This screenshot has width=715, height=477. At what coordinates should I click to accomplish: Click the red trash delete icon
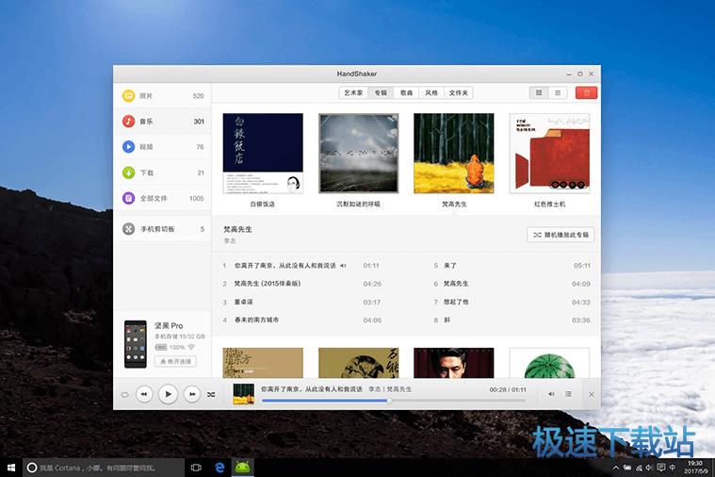click(x=586, y=92)
